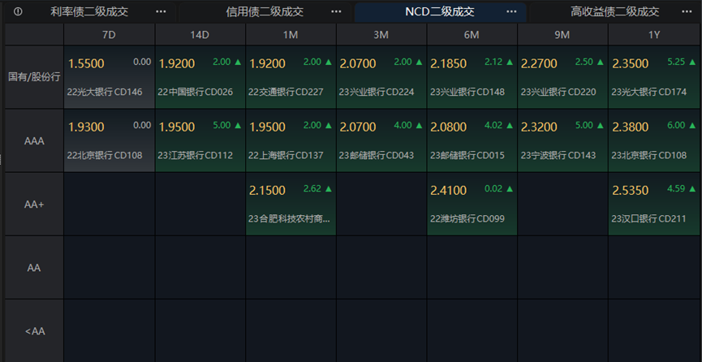Select the AAA row label
The height and width of the screenshot is (362, 702).
pos(34,140)
